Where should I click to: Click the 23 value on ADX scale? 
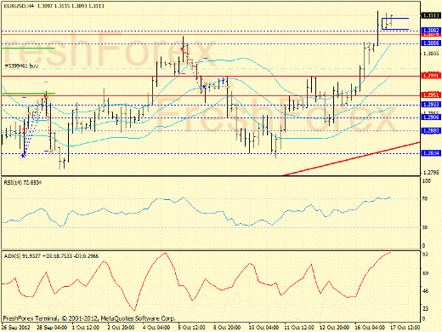[425, 308]
